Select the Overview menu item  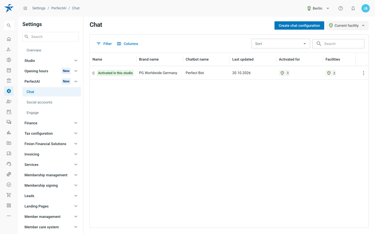(x=52, y=50)
